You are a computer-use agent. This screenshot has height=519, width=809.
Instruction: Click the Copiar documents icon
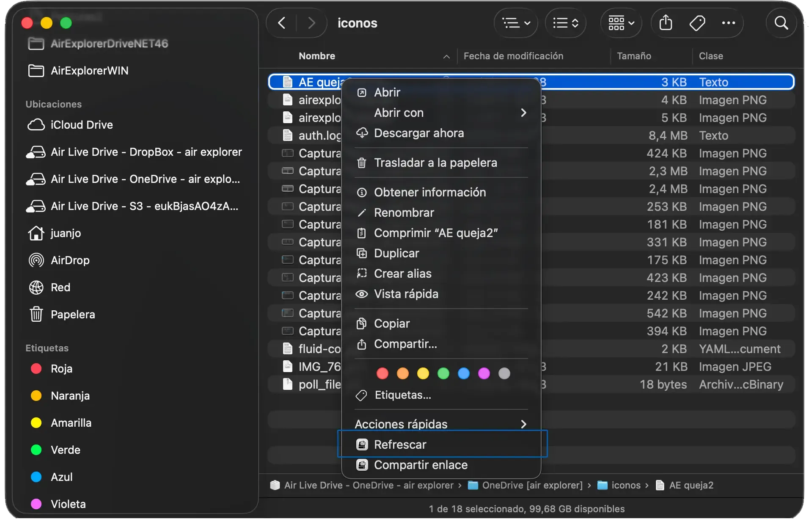[362, 323]
